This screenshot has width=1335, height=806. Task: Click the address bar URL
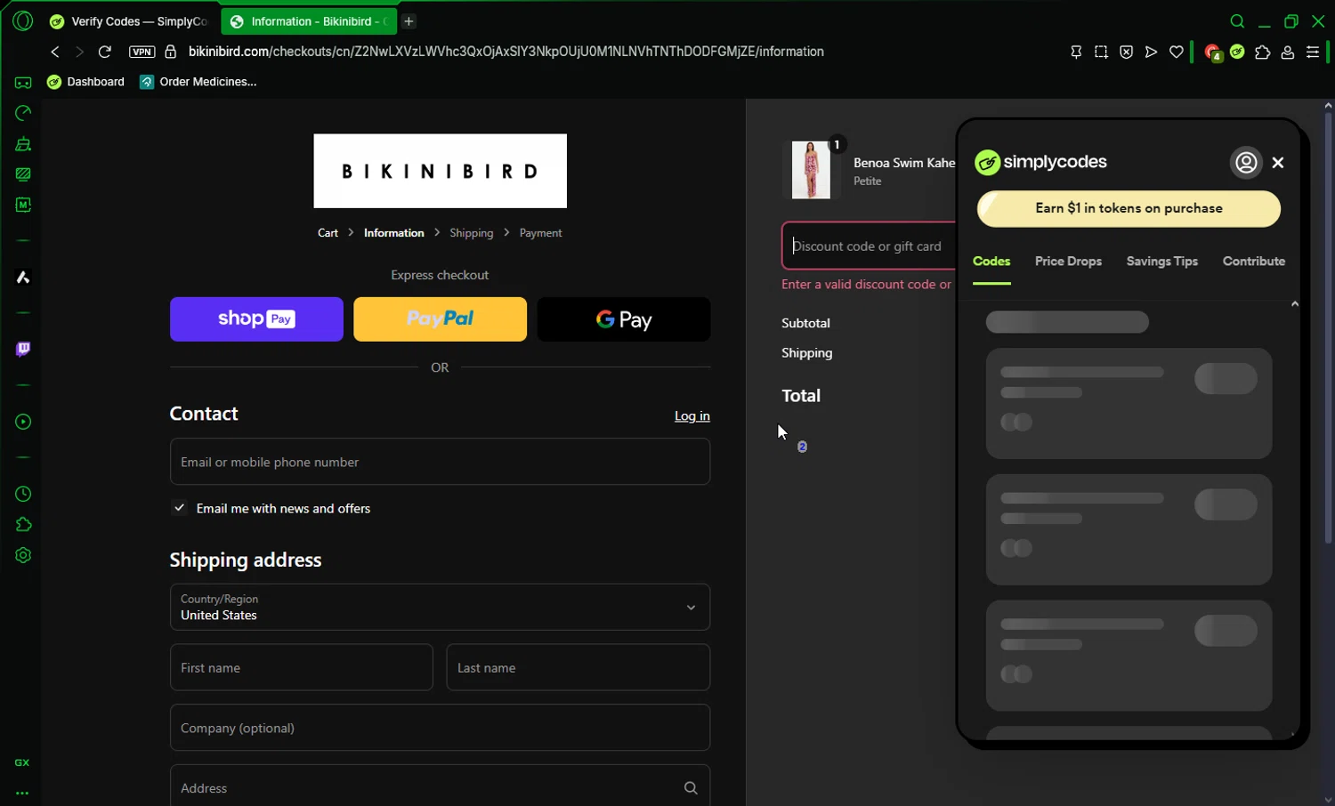click(x=506, y=52)
